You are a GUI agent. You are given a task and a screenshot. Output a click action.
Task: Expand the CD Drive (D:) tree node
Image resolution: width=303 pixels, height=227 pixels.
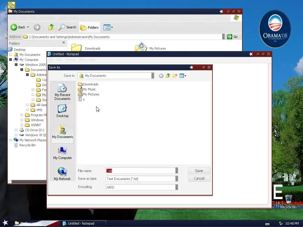(16, 130)
